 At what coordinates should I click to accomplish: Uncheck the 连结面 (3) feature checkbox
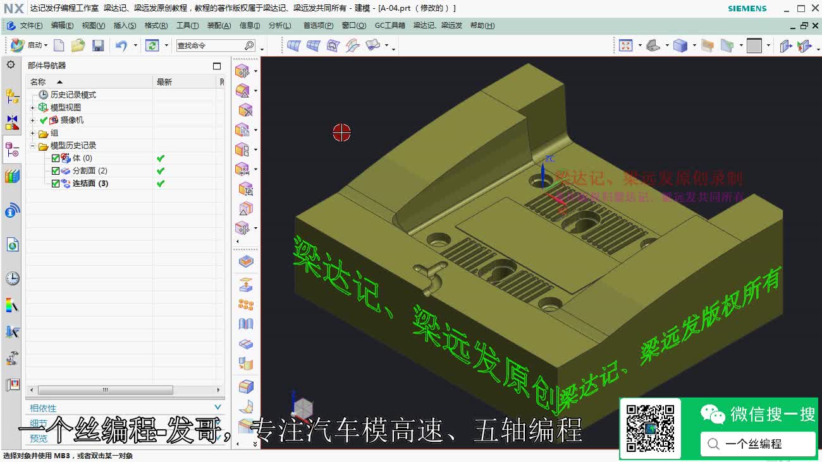(56, 184)
